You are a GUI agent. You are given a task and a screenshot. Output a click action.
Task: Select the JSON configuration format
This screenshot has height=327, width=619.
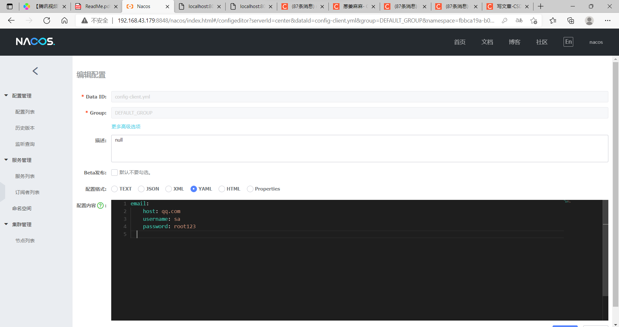[x=141, y=189]
